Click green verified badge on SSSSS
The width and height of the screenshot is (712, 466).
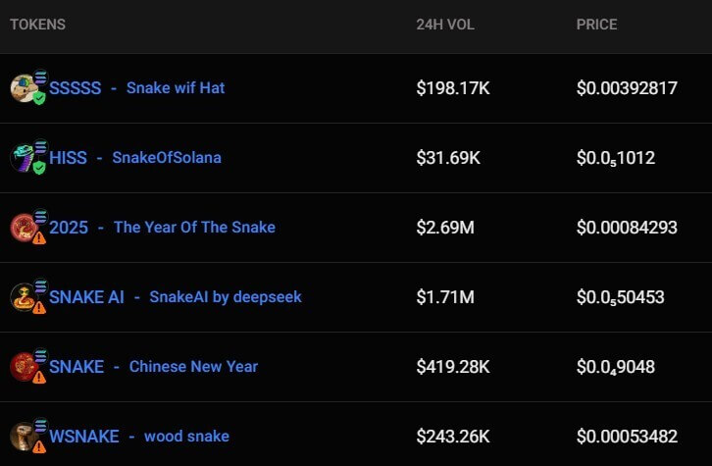tap(39, 98)
